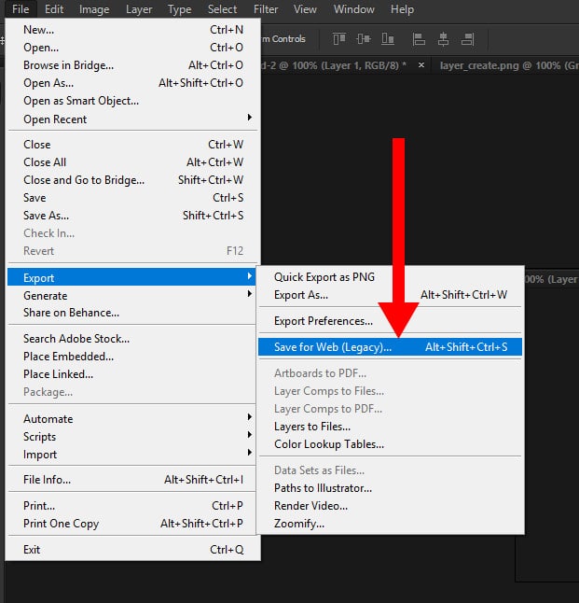Click the Align top edges icon
This screenshot has height=603, width=579.
pos(338,39)
